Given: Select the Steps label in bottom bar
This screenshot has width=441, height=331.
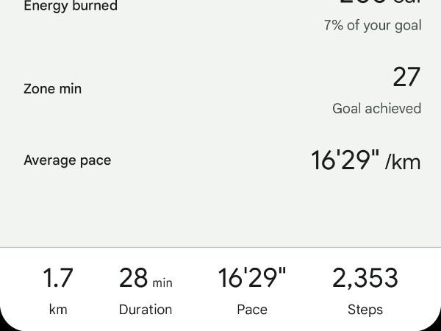Looking at the screenshot, I should 365,310.
